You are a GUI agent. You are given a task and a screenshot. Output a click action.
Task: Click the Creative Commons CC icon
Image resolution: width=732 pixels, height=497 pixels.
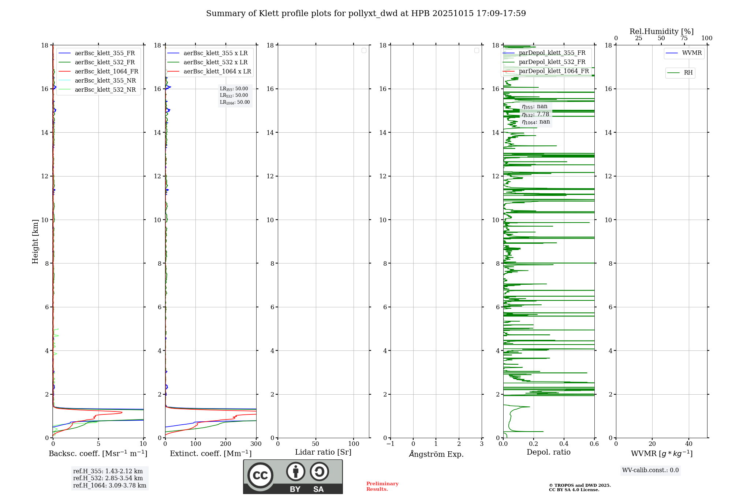[x=260, y=475]
